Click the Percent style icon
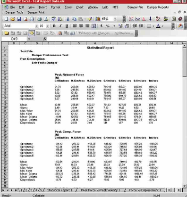 pyautogui.click(x=108, y=26)
